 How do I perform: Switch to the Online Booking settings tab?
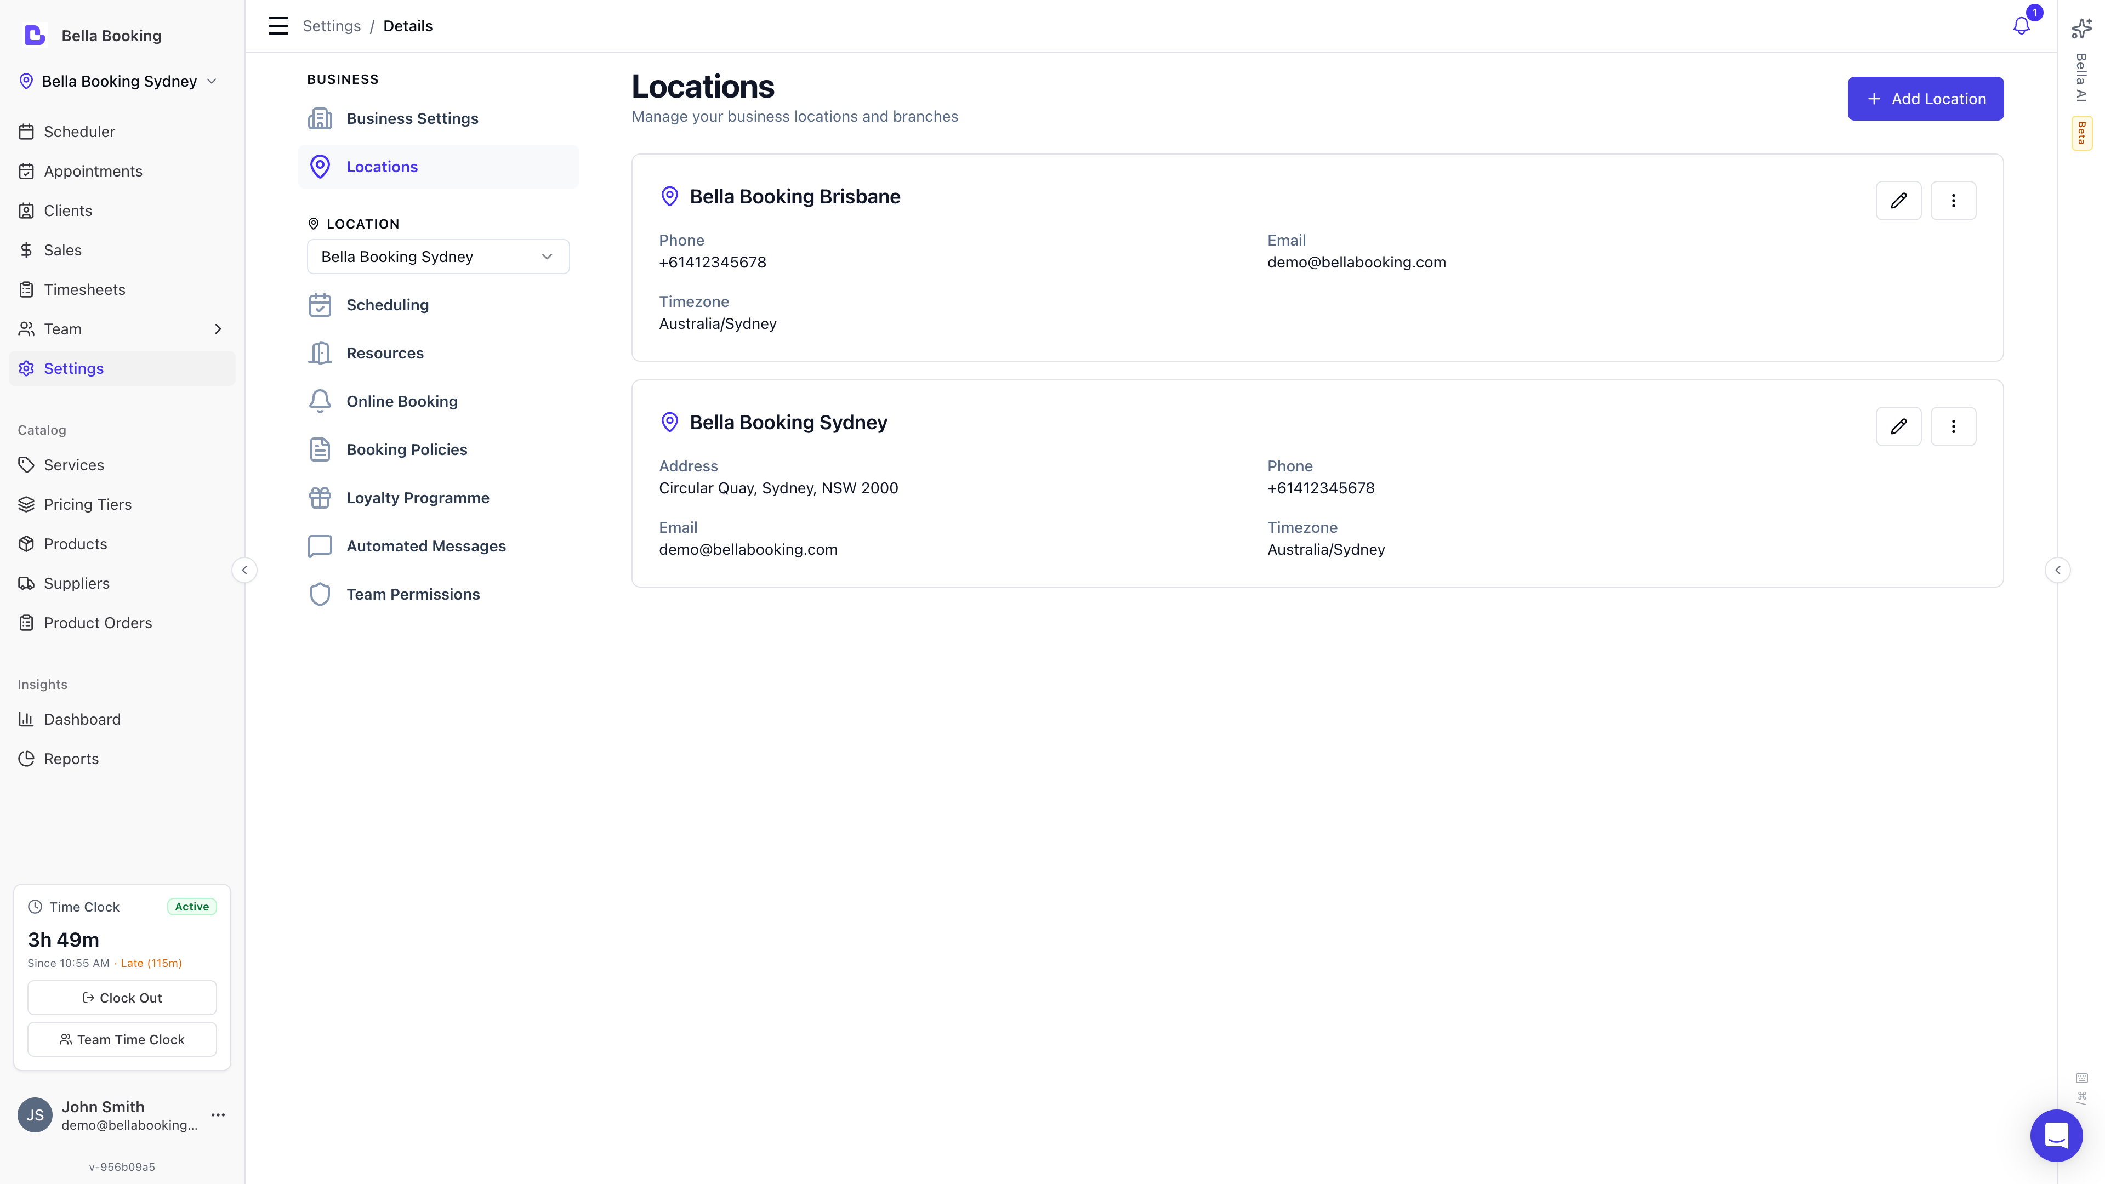click(402, 401)
